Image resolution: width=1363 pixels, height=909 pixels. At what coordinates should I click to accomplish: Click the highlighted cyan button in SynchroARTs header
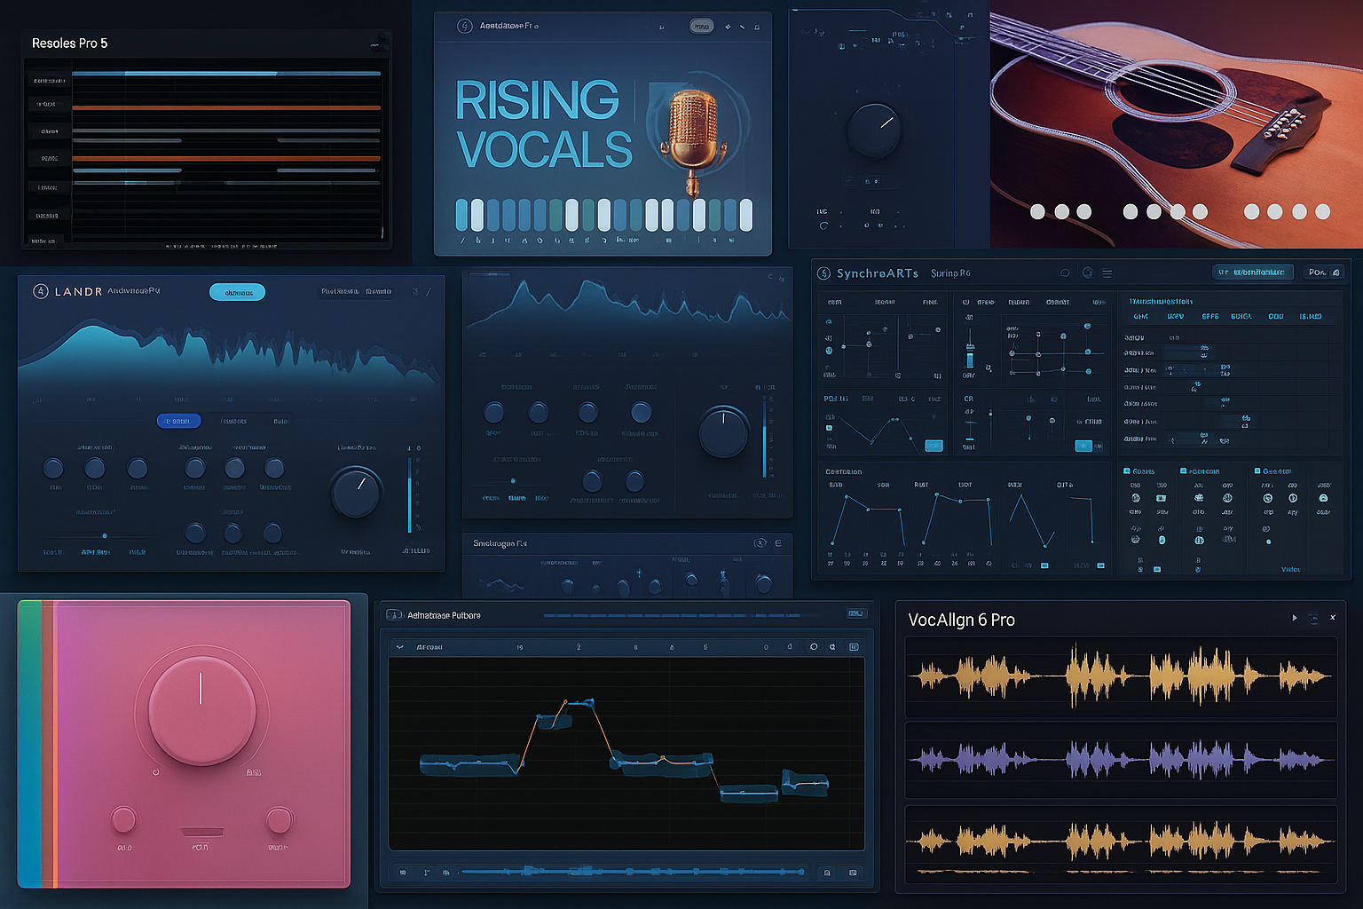1253,273
